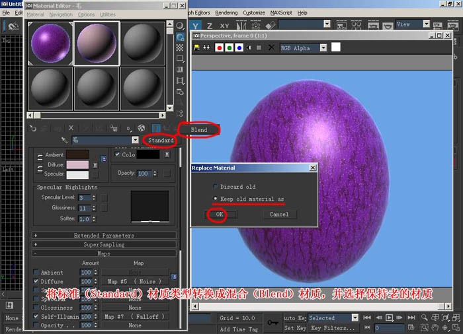Viewport: 463px width, 334px height.
Task: Click the delete material X icon
Action: pos(71,128)
